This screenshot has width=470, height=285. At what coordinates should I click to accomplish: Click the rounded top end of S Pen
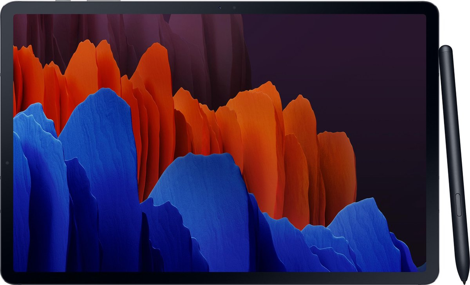click(445, 48)
